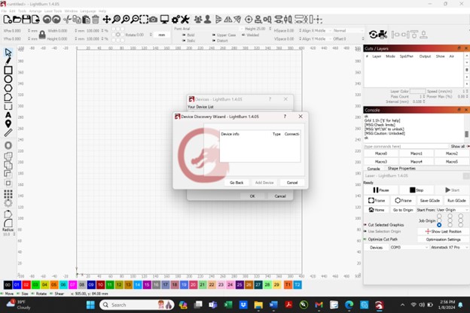Viewport: 470px width, 313px height.
Task: Switch to the Console tab
Action: tap(374, 169)
